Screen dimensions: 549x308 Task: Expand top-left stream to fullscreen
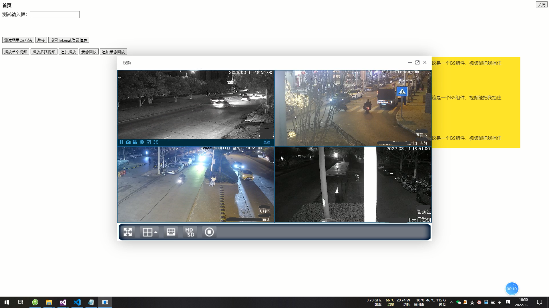156,142
